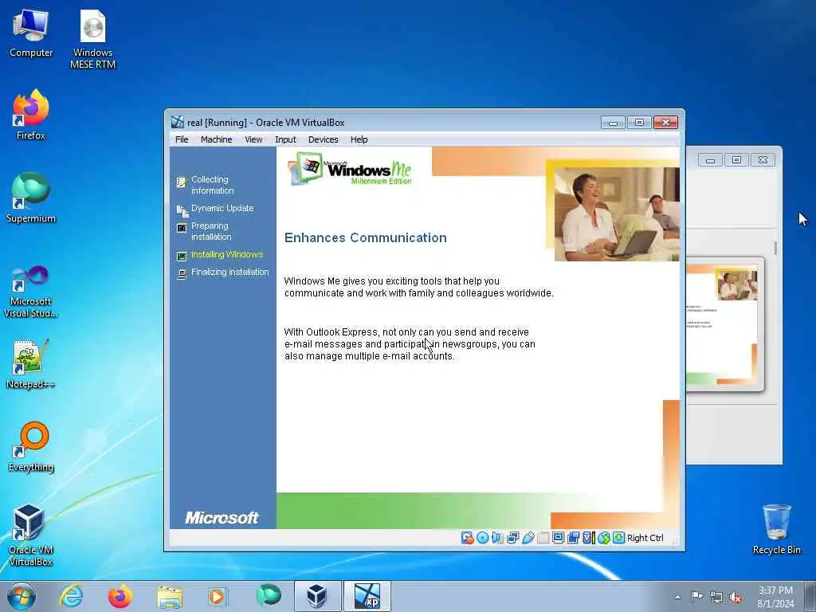Click the USB devices status icon
Screen dimensions: 816x612
coord(528,538)
